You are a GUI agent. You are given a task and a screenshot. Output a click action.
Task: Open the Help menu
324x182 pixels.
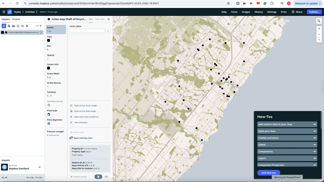224,12
